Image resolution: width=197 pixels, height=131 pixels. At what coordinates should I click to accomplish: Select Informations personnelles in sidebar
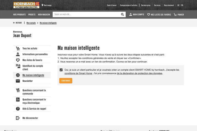click(x=35, y=54)
